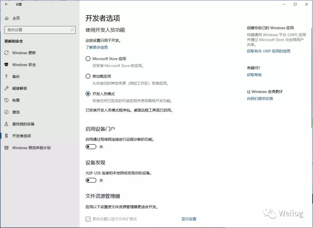This screenshot has height=228, width=313.
Task: Click the 开发者选项 tools icon
Action: [6, 136]
